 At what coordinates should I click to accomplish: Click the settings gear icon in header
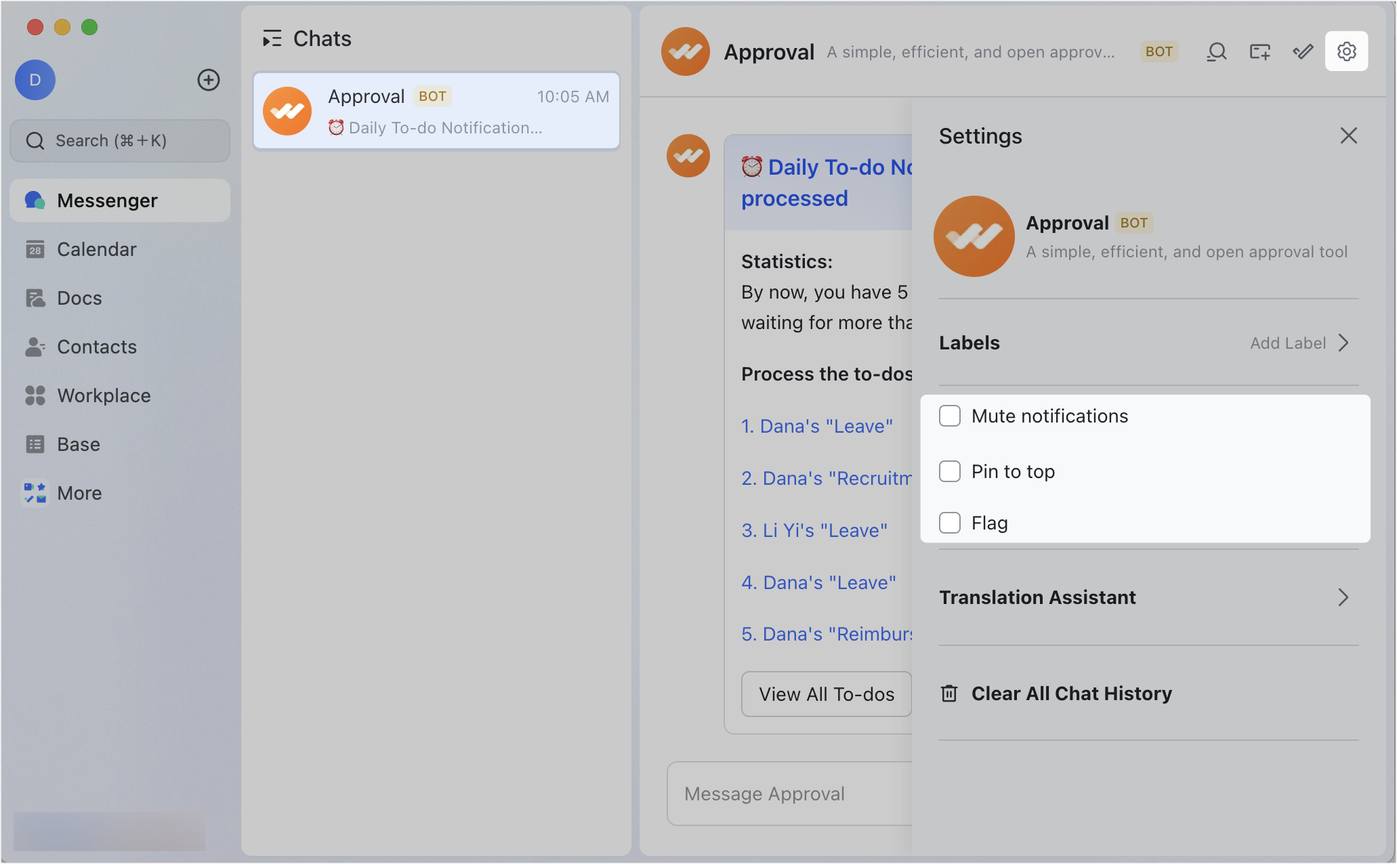1346,51
